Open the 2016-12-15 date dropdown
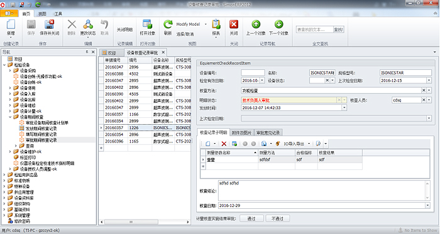Image resolution: width=440 pixels, height=234 pixels. tap(429, 80)
